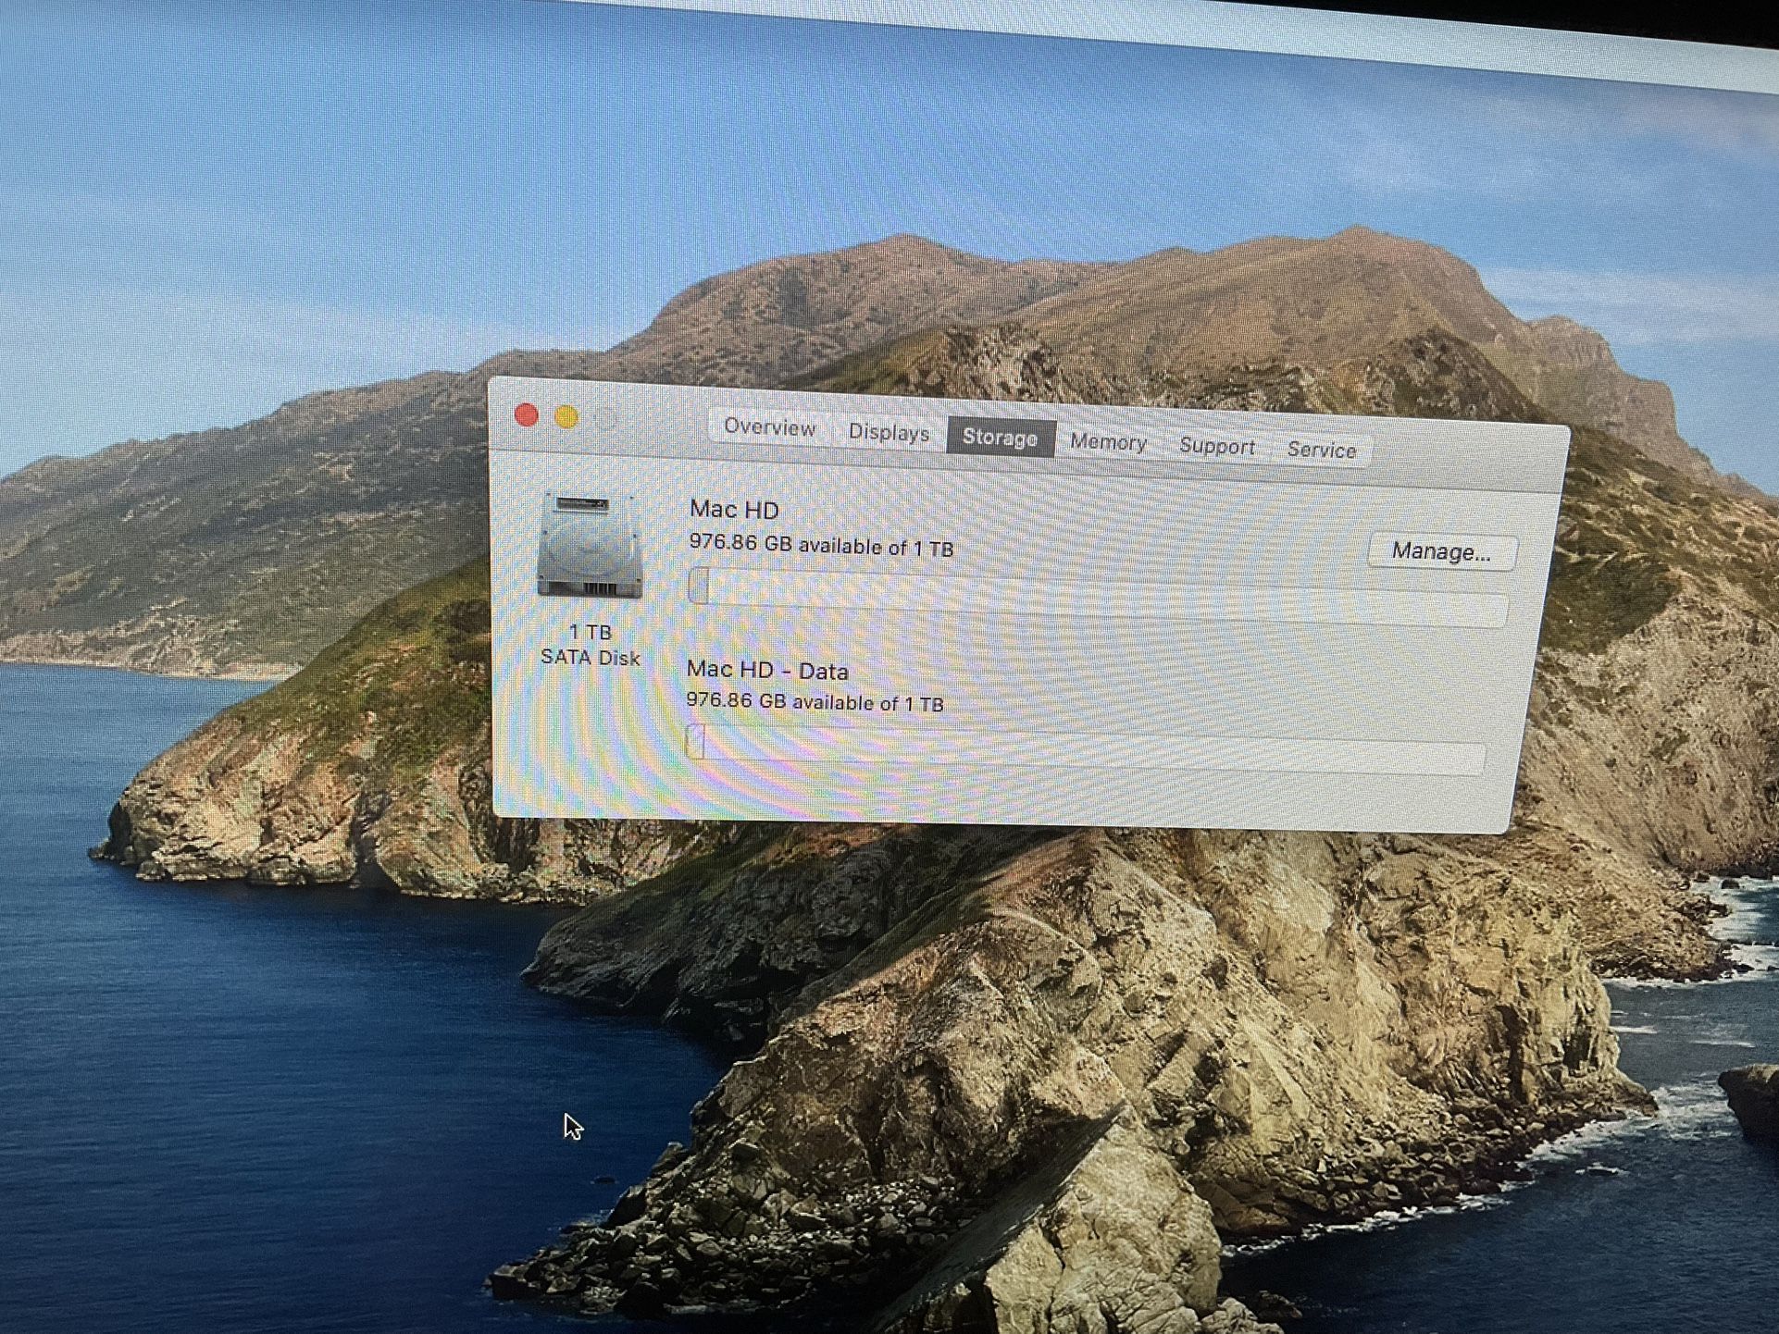The image size is (1779, 1334).
Task: Click the SATA Disk label text
Action: (x=591, y=658)
